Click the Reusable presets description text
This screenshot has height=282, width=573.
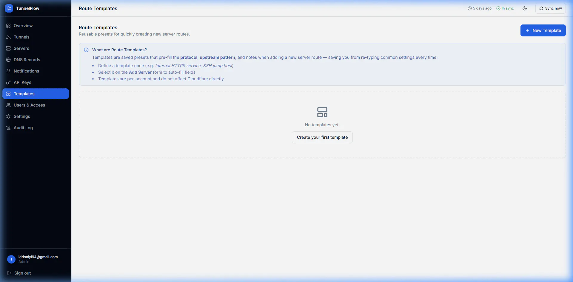click(134, 34)
